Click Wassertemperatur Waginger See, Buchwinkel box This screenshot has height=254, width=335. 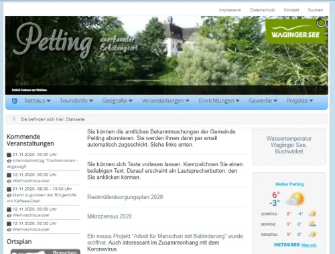[289, 147]
